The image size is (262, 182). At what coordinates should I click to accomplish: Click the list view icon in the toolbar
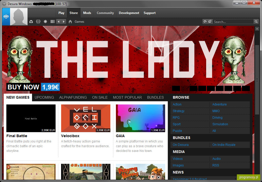52,22
